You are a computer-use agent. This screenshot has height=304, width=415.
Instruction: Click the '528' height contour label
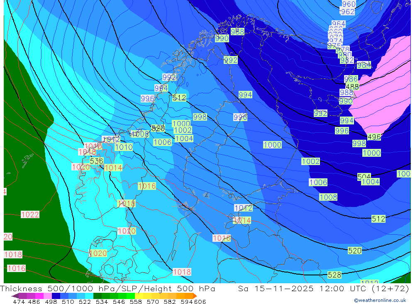click(x=334, y=275)
